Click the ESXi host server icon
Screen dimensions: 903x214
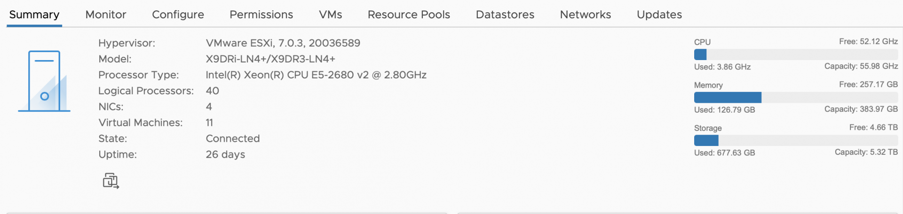pos(44,81)
